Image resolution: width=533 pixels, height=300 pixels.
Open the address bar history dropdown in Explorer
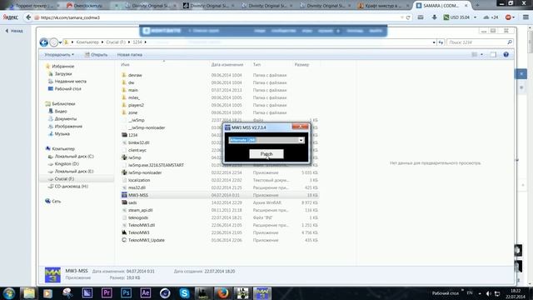click(434, 42)
